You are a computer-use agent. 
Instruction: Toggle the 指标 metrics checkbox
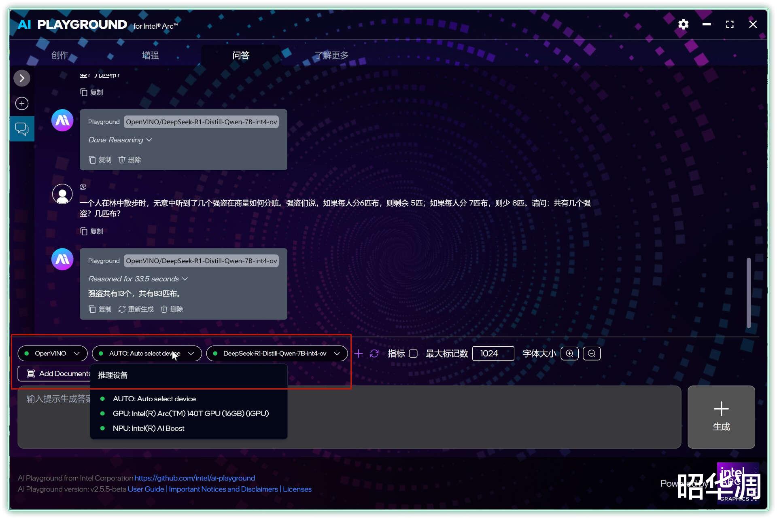point(413,354)
